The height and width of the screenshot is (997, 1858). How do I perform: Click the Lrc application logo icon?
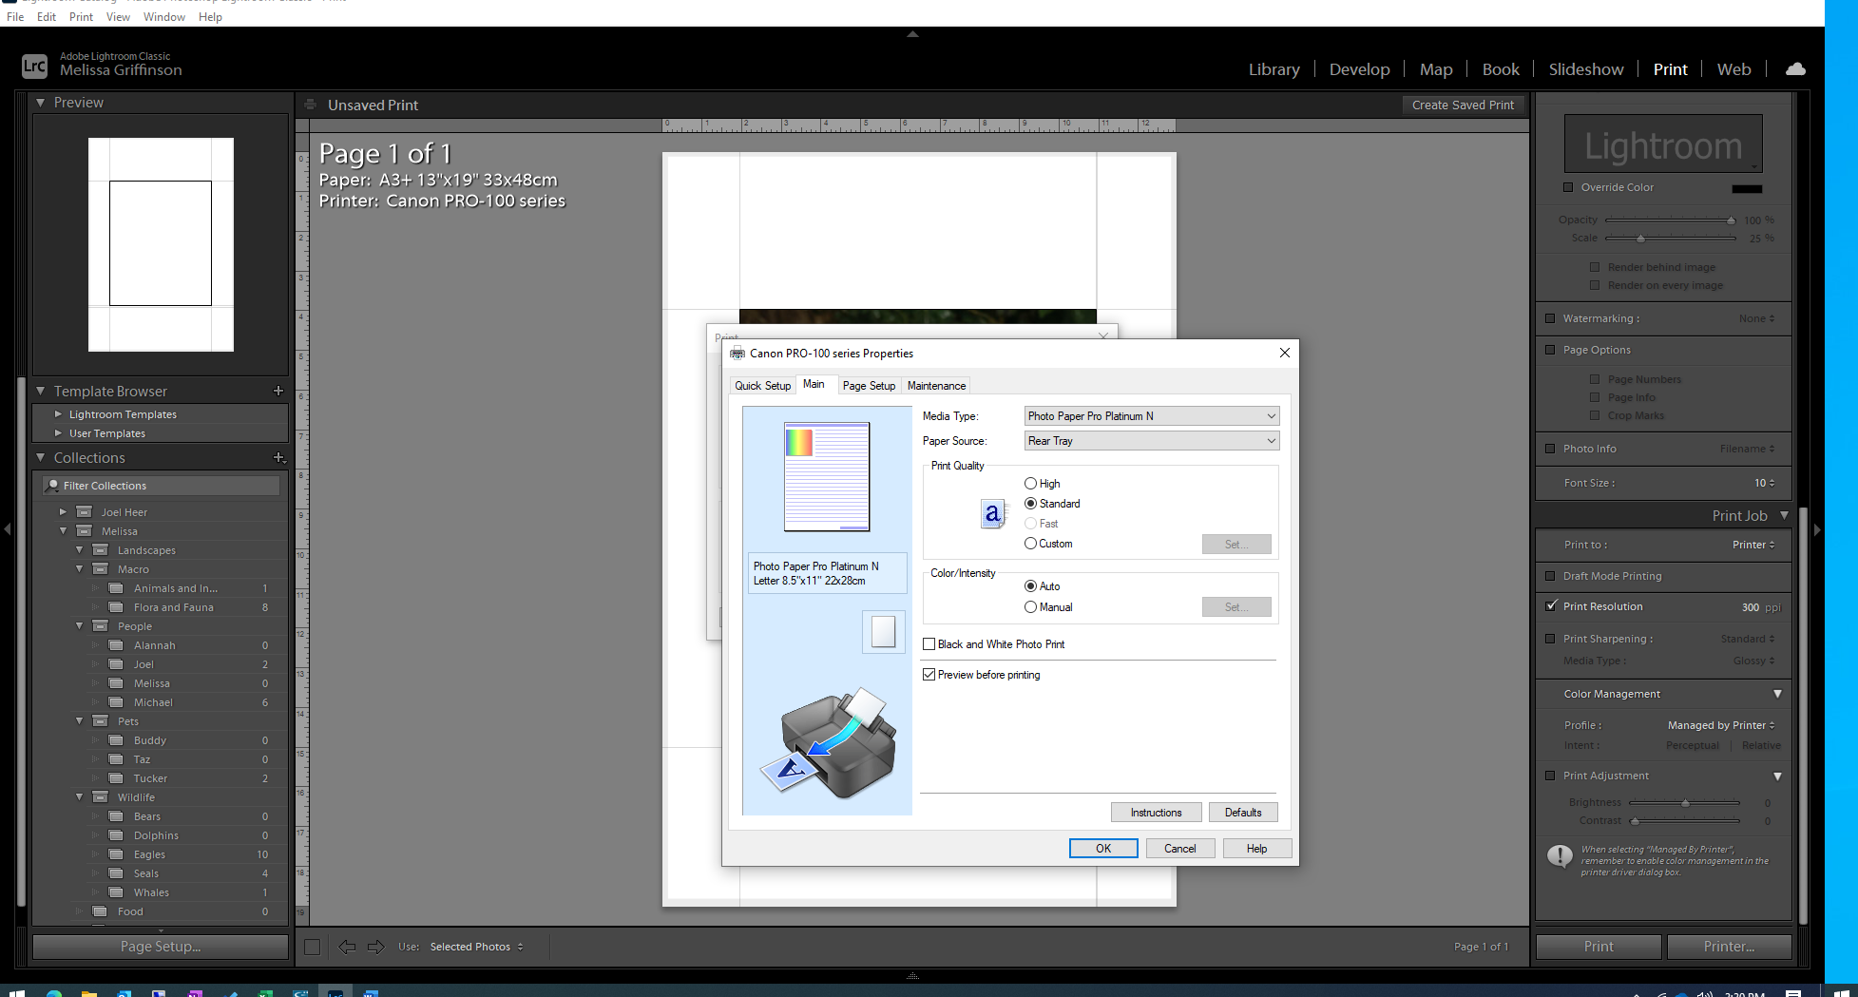pyautogui.click(x=34, y=66)
